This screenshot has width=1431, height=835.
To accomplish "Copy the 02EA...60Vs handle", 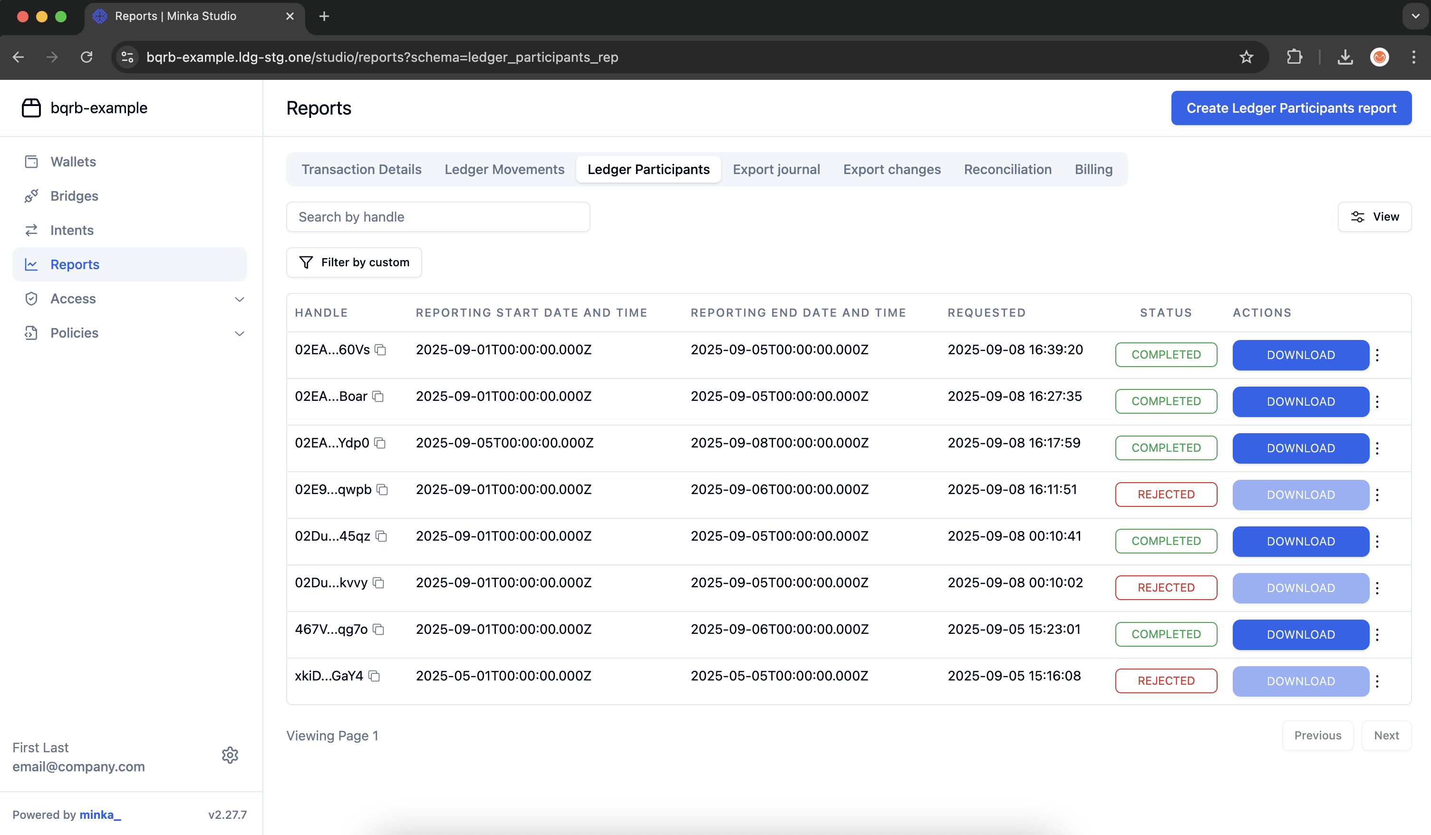I will point(380,350).
